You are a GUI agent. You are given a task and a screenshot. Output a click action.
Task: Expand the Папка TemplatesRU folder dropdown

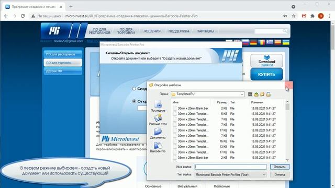(x=242, y=94)
